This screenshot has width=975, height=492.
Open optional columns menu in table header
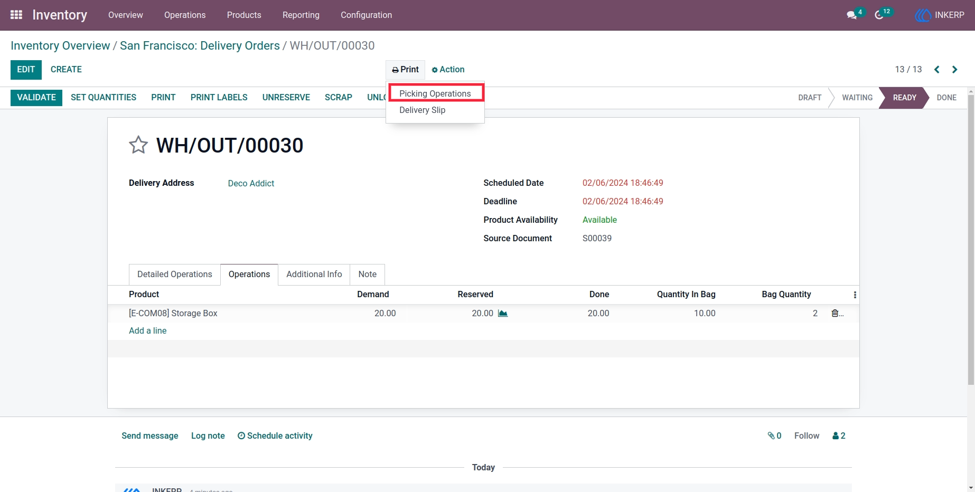[855, 295]
